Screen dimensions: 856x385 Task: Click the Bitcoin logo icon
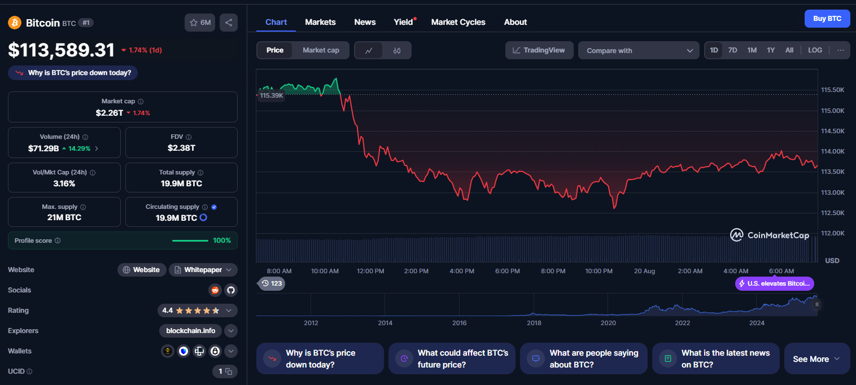(x=15, y=23)
